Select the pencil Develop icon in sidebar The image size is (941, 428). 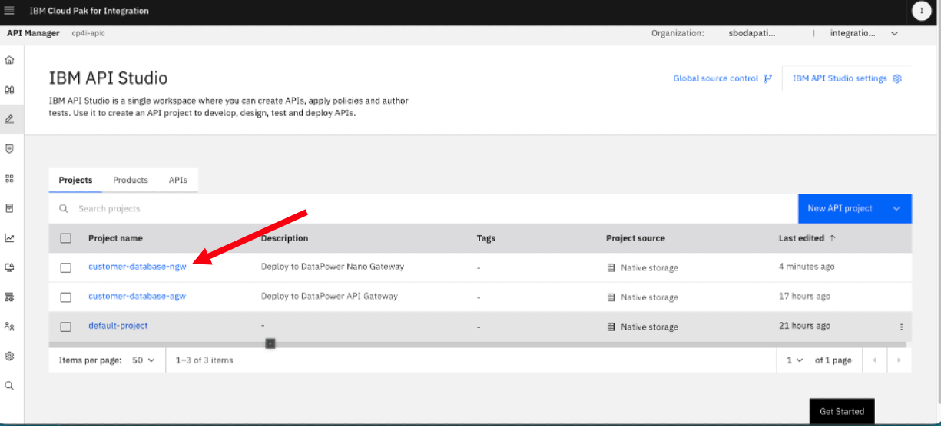(x=9, y=119)
